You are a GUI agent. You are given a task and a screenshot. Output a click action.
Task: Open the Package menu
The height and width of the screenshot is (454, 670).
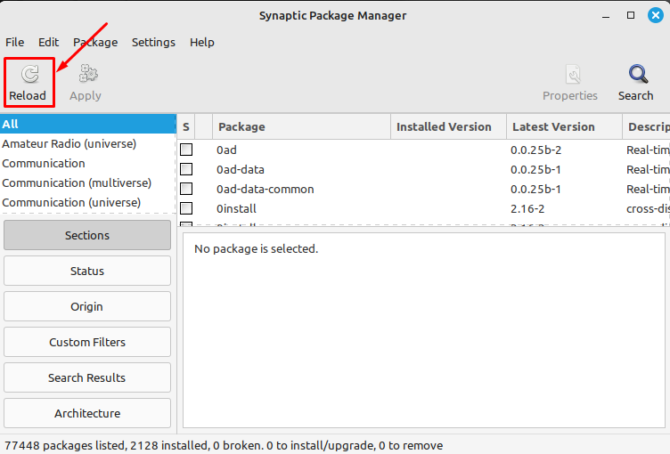click(95, 42)
